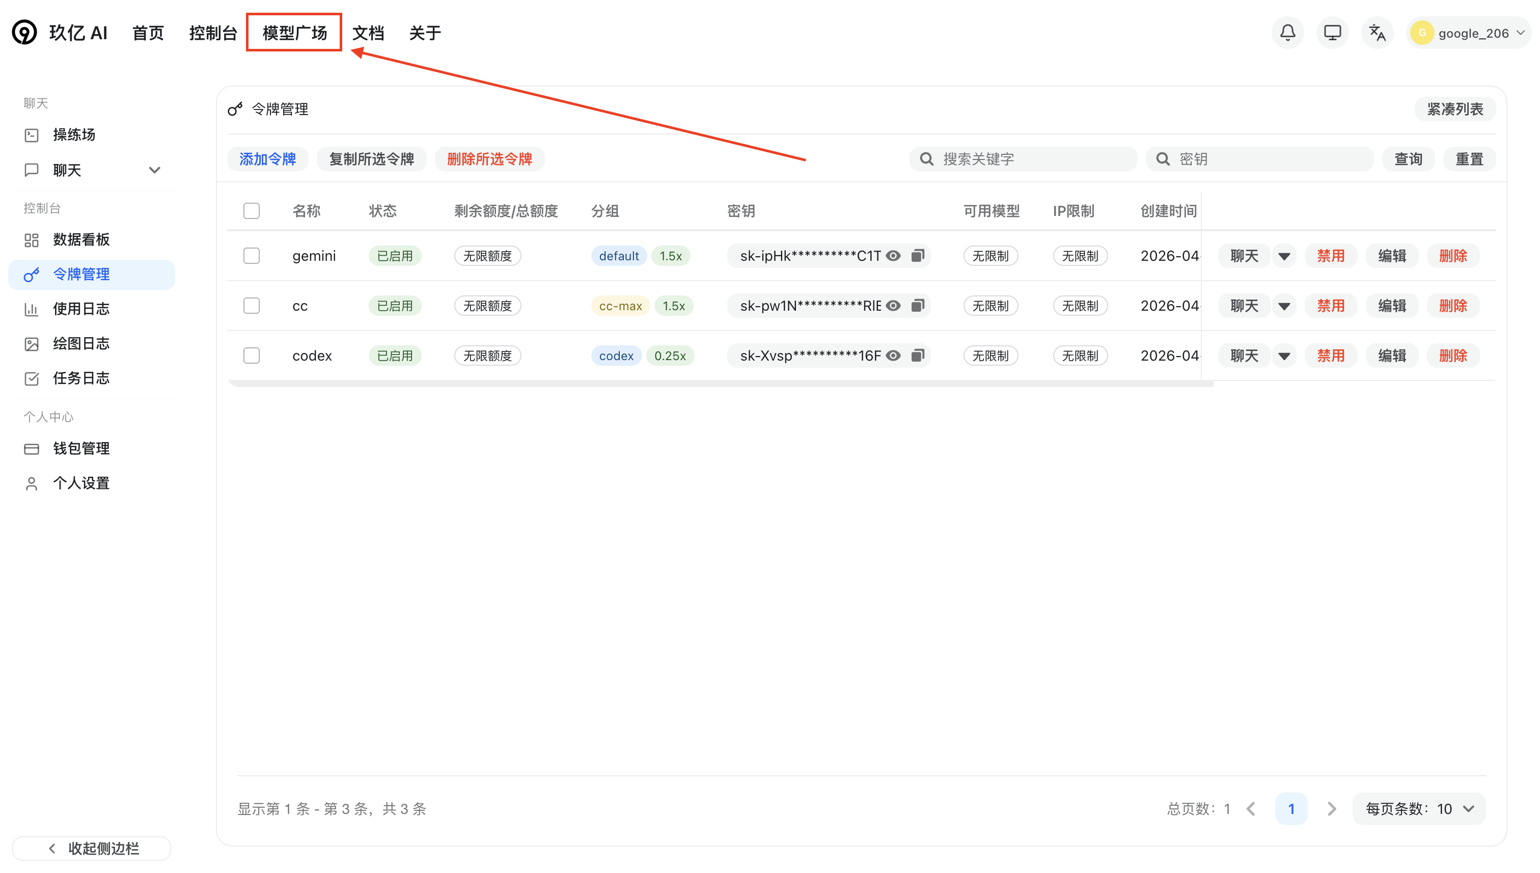Click the 玖亿 AI logo icon
This screenshot has height=873, width=1540.
[x=24, y=33]
